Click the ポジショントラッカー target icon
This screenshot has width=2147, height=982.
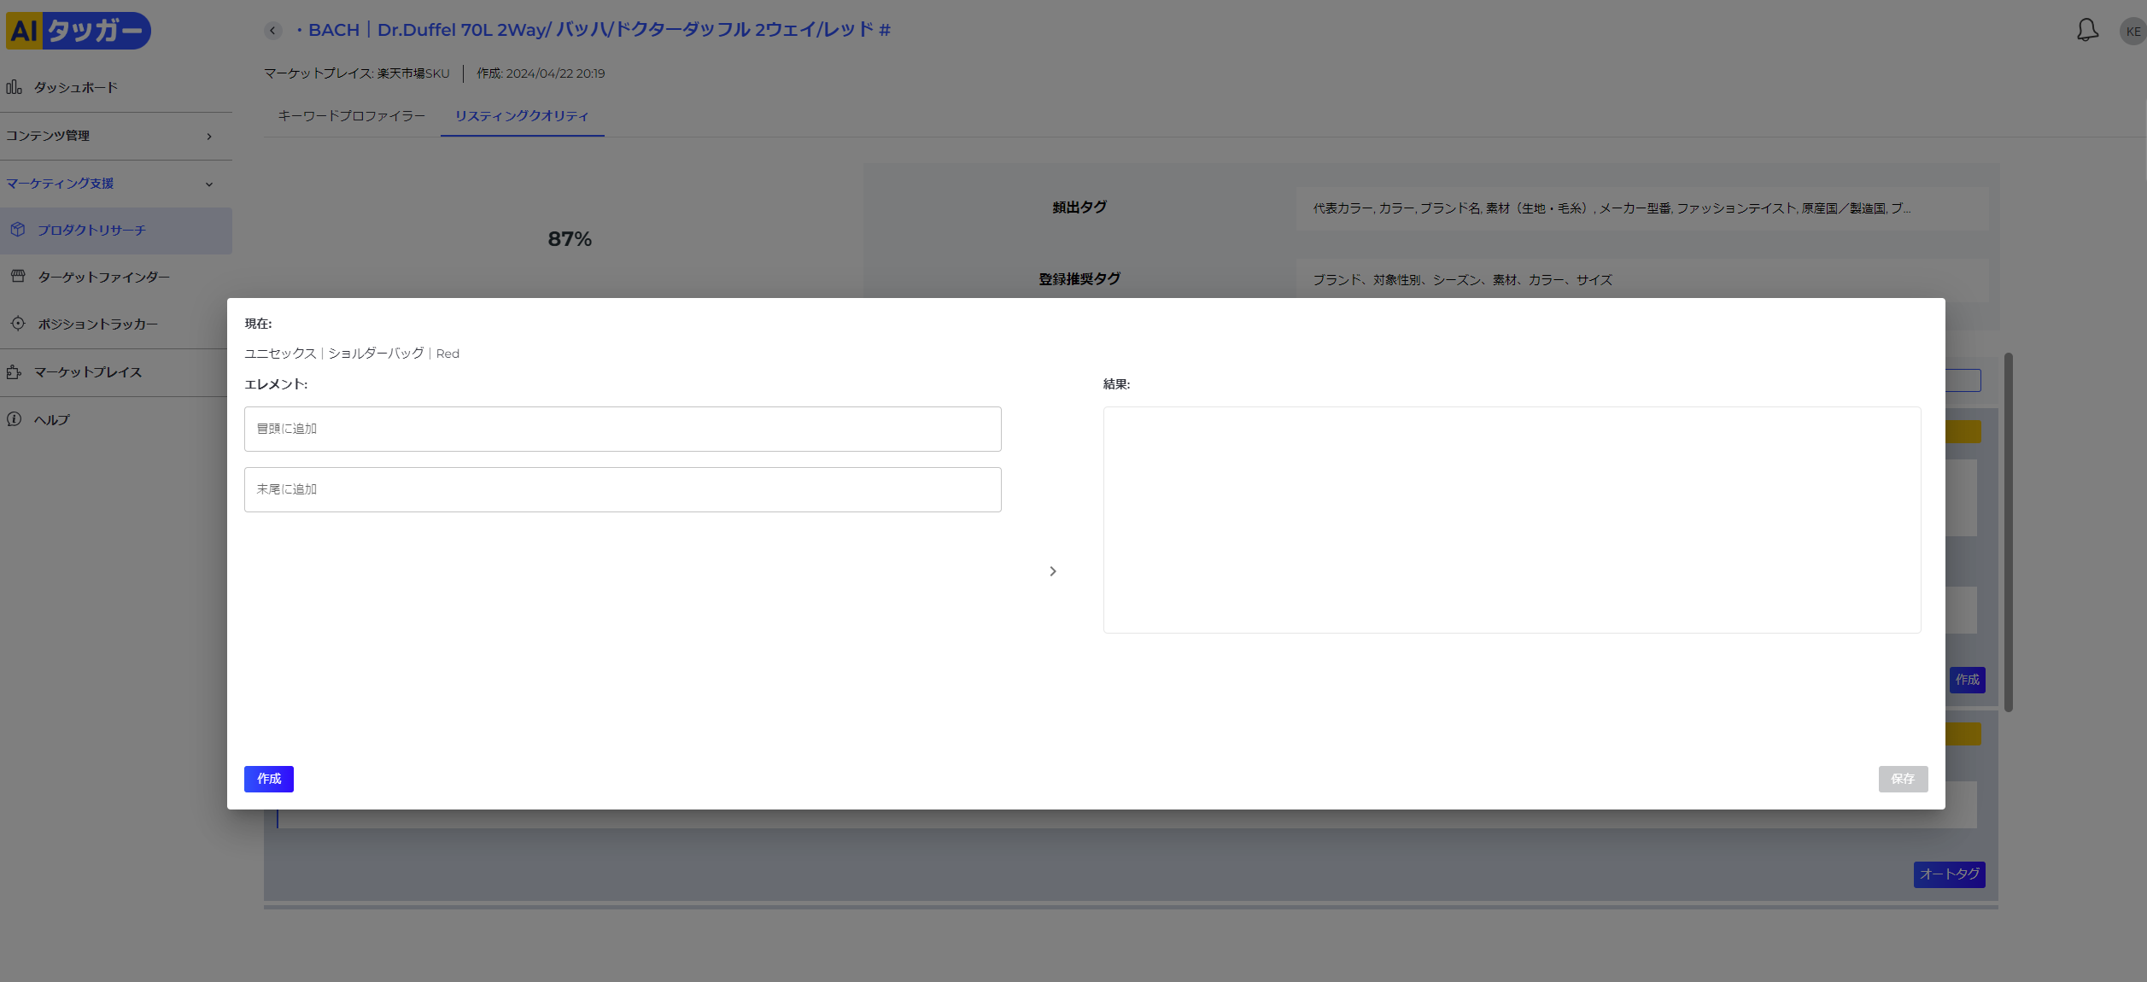coord(18,324)
